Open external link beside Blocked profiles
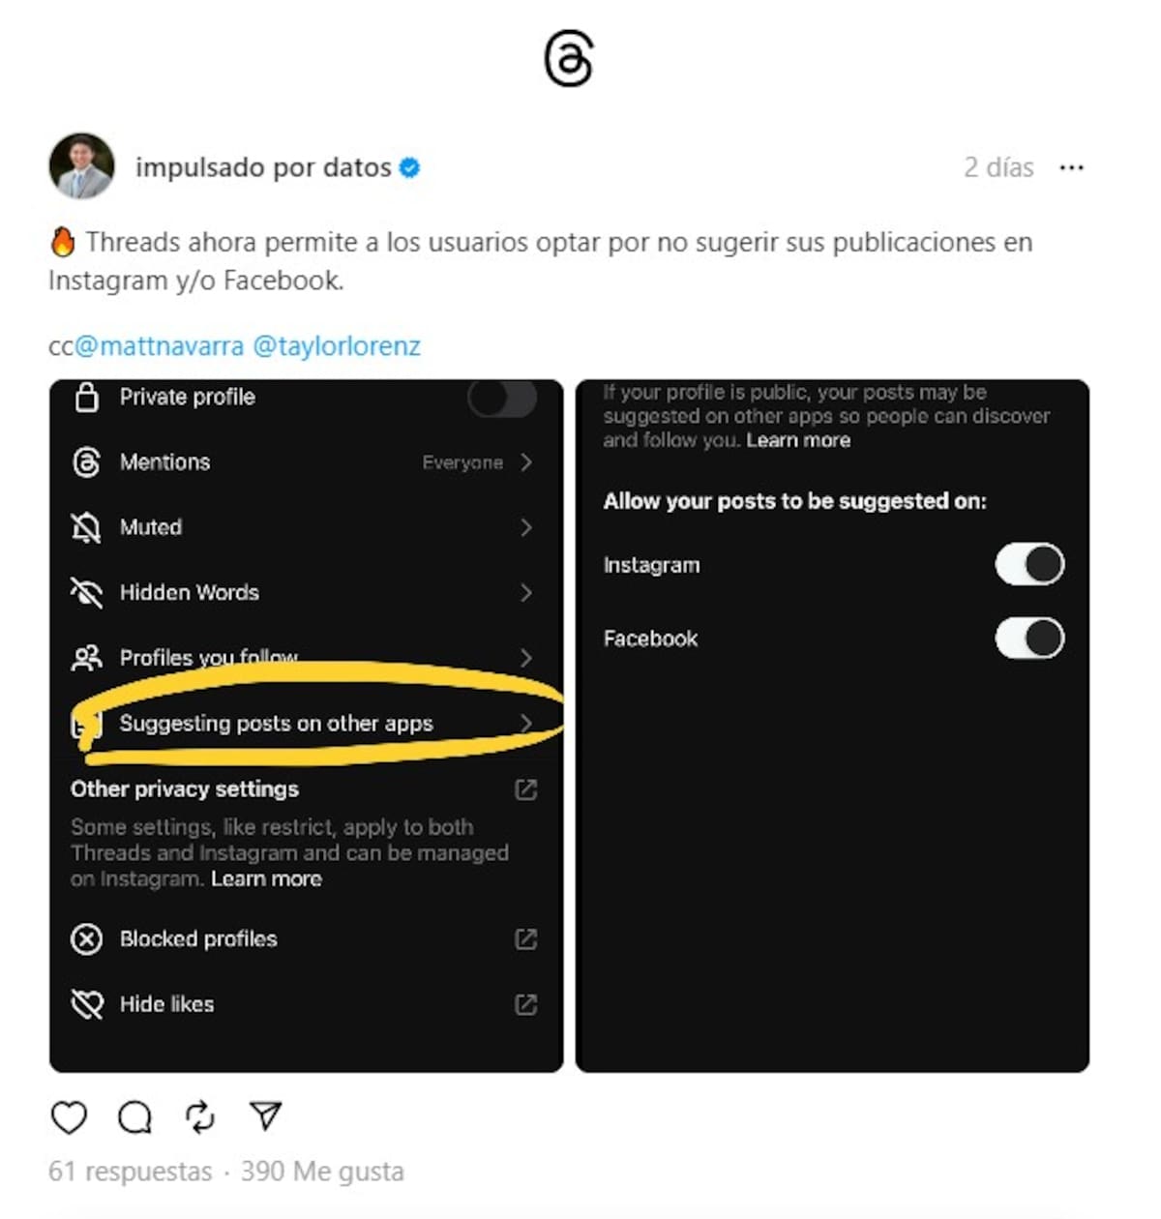The image size is (1161, 1219). (x=525, y=938)
